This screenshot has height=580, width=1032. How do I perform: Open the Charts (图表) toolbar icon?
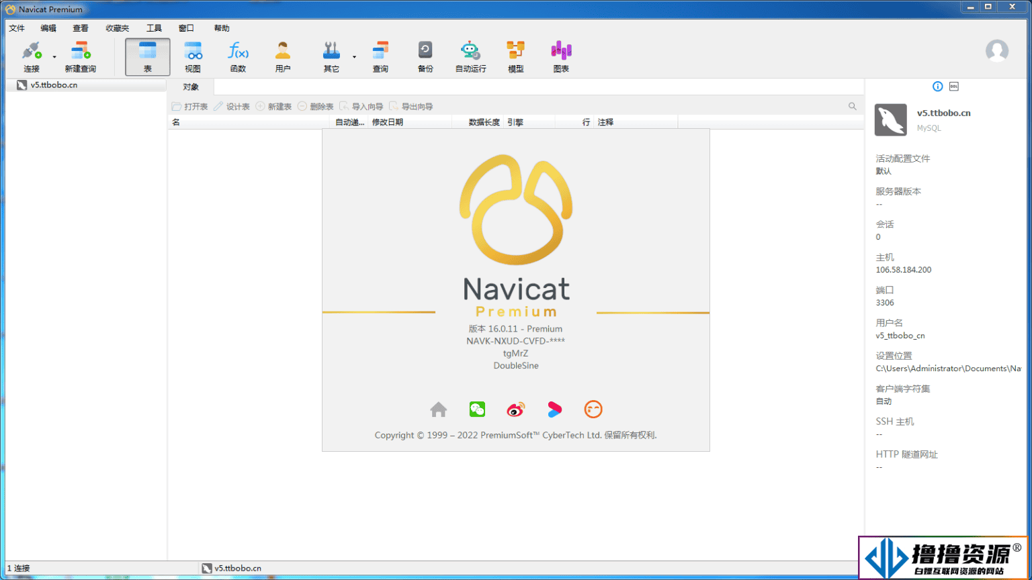pos(561,56)
